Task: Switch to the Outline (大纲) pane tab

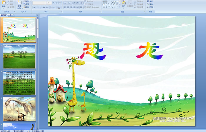Action: tap(10, 15)
